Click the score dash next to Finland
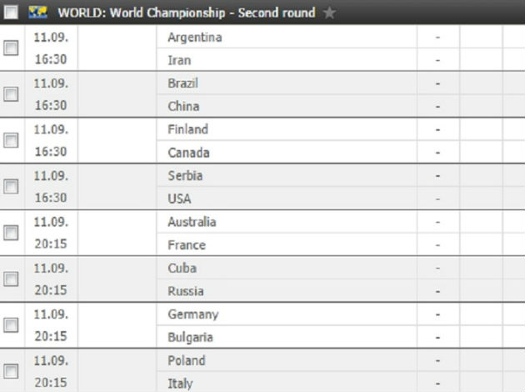 tap(437, 130)
